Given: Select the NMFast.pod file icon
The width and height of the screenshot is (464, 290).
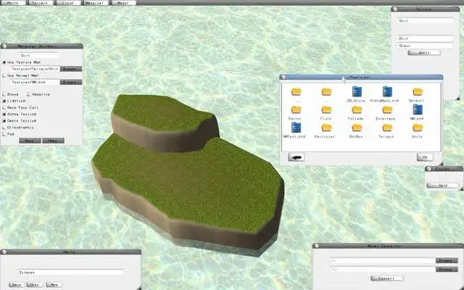Looking at the screenshot, I should [296, 128].
